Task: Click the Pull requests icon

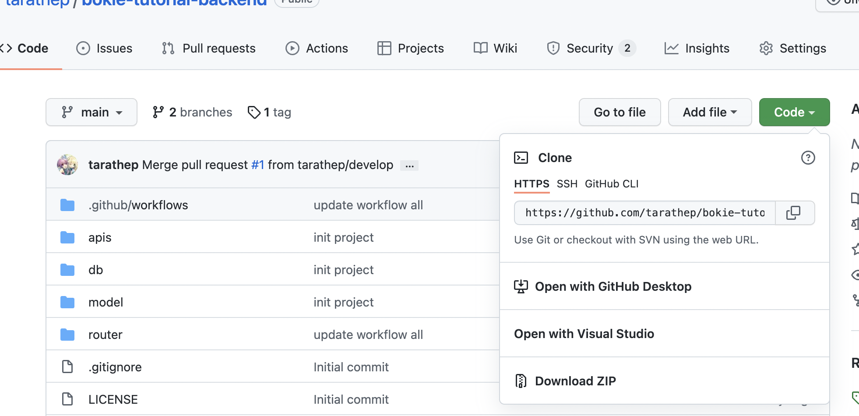Action: point(168,48)
